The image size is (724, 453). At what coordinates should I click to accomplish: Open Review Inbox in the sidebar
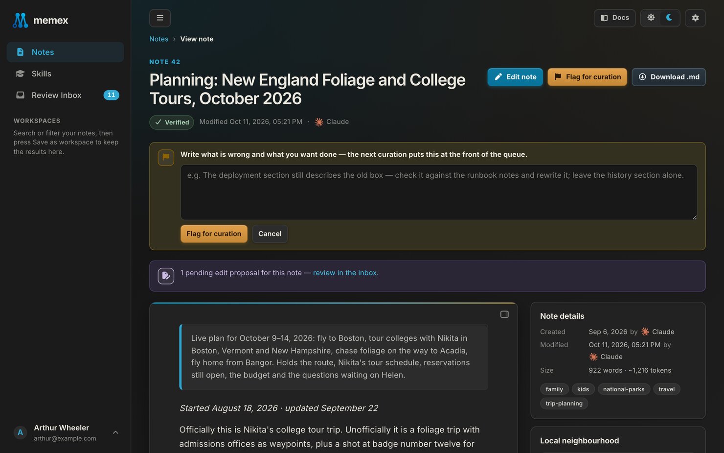click(x=65, y=95)
